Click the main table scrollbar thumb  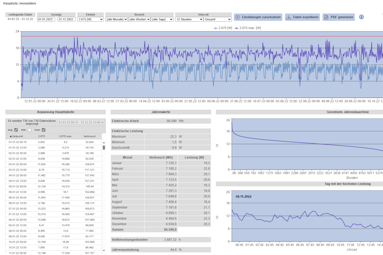[x=104, y=147]
